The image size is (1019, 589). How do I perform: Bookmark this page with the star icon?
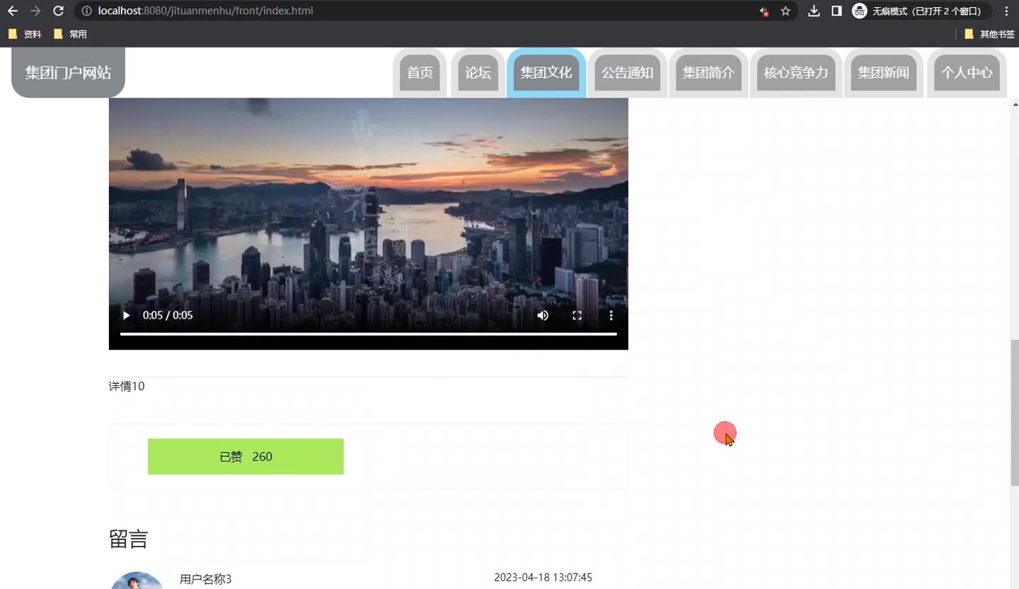tap(785, 11)
